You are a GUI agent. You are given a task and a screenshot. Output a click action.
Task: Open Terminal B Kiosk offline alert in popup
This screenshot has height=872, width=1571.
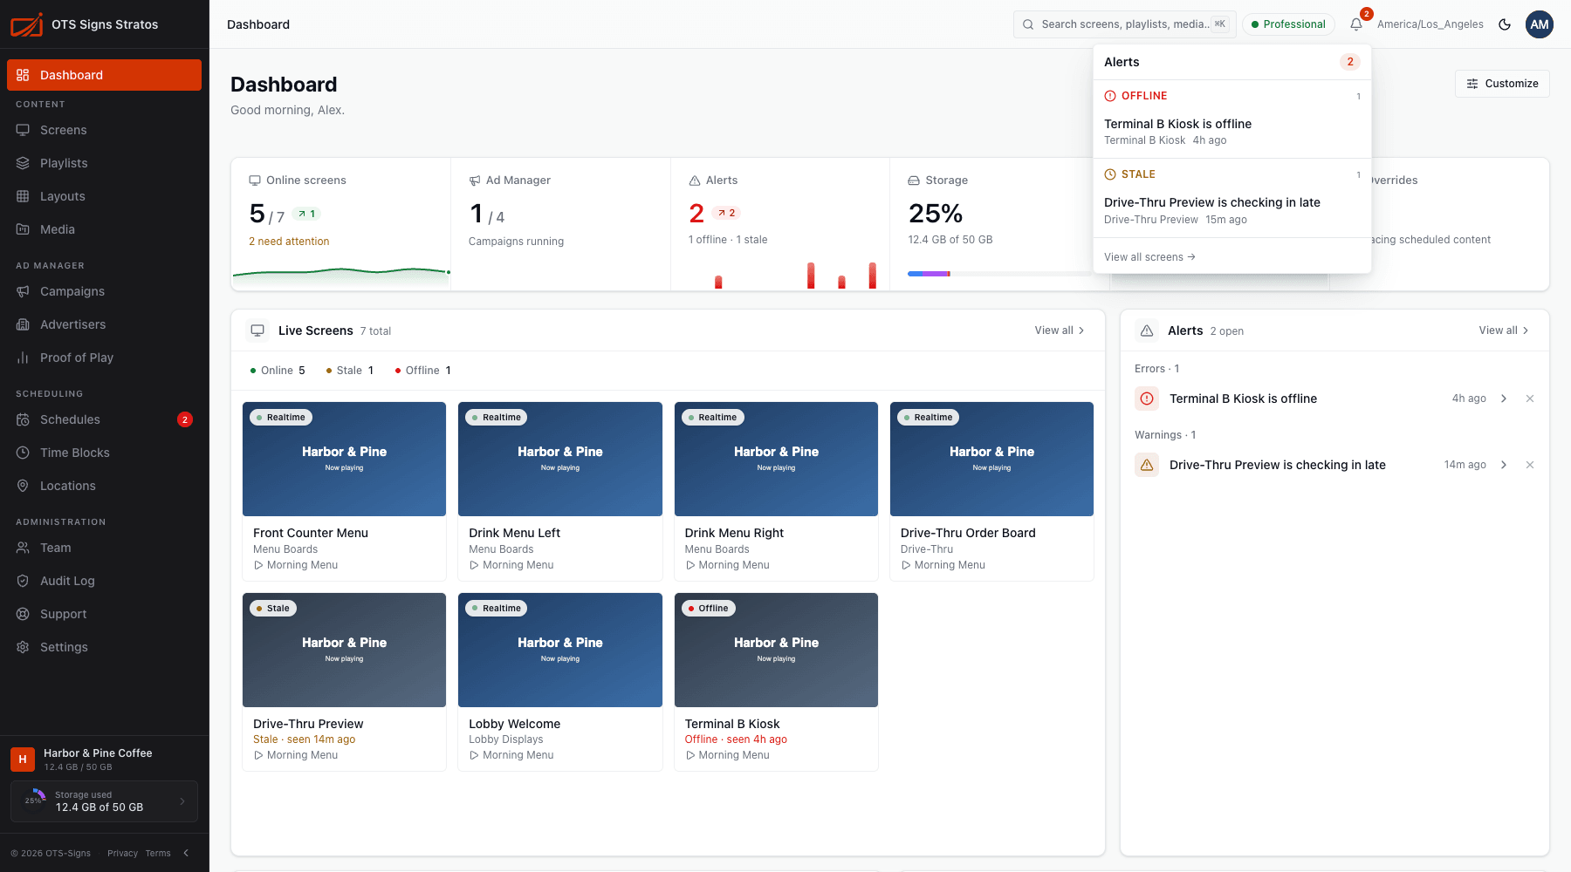pos(1232,131)
